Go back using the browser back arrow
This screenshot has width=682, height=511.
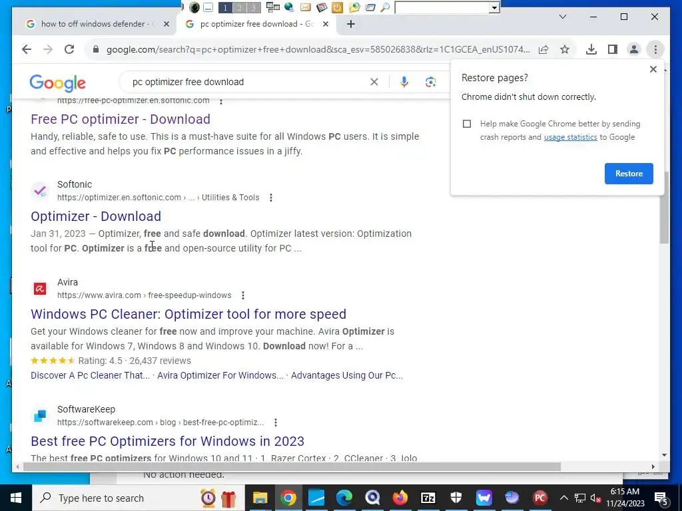(x=27, y=49)
